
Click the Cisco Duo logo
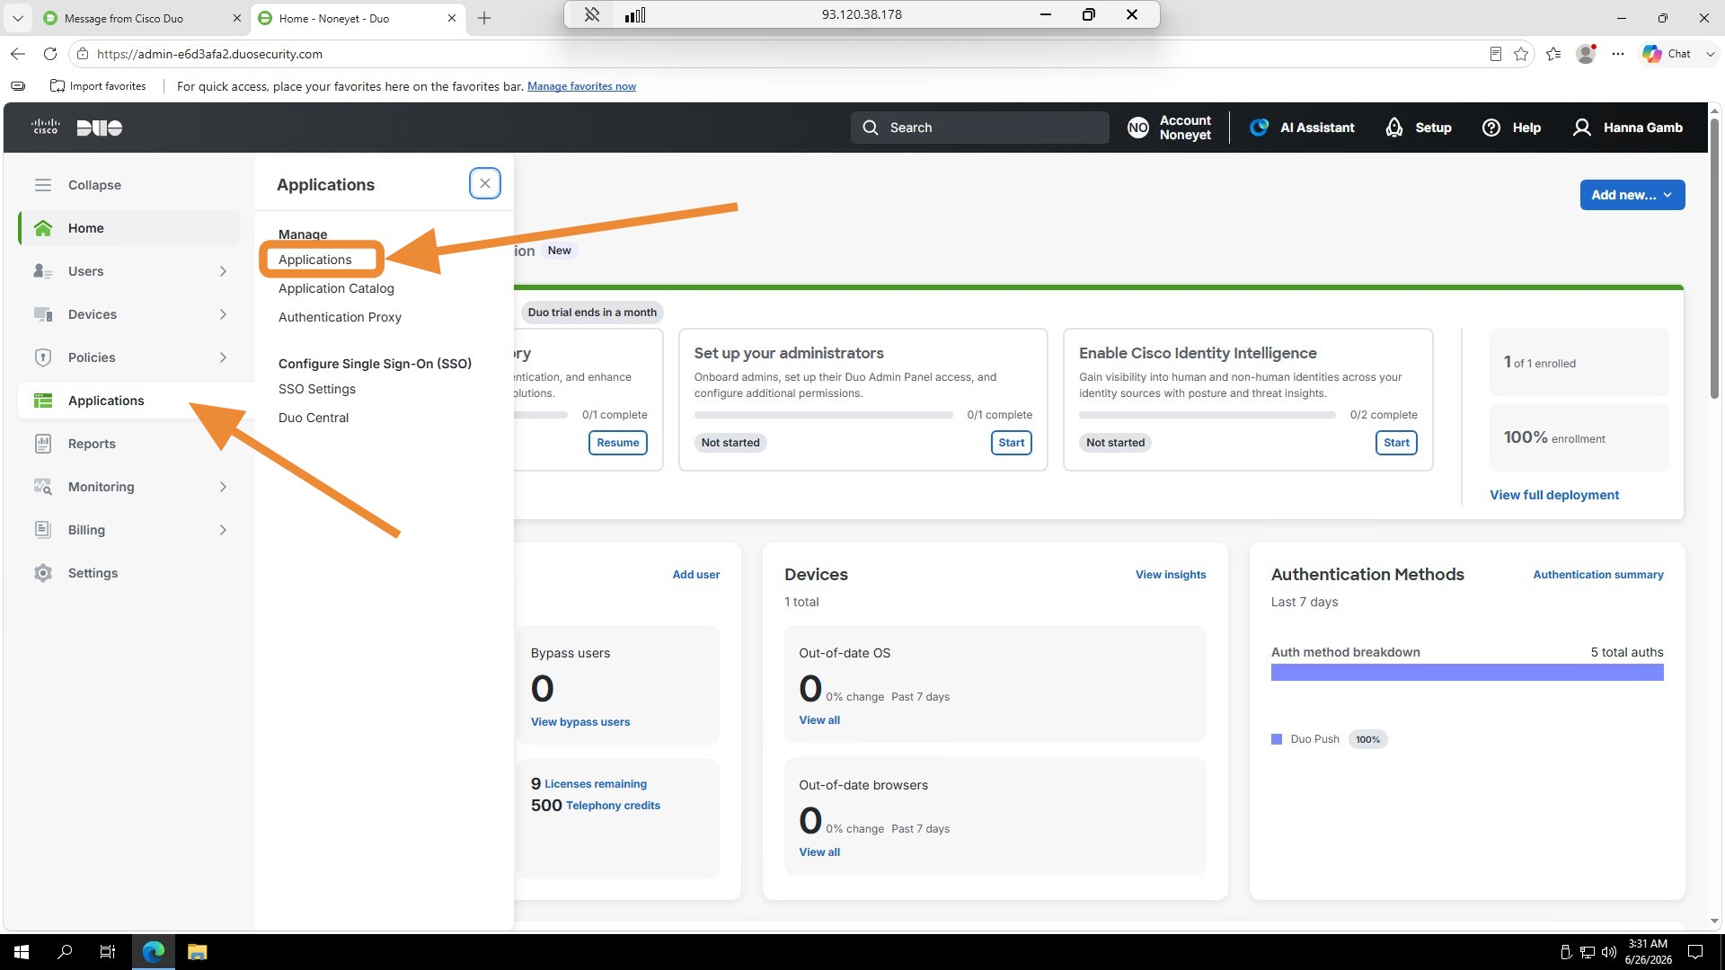pyautogui.click(x=76, y=128)
